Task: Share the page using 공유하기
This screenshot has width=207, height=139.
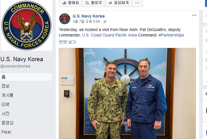Action: [118, 3]
